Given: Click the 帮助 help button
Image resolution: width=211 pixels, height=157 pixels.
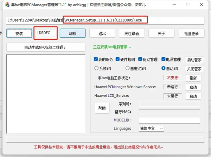Looking at the screenshot, I should 102,108.
